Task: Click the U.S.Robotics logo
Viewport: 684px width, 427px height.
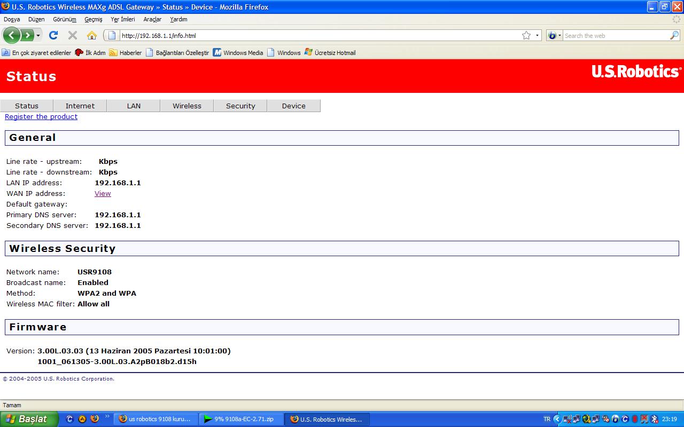Action: (636, 72)
